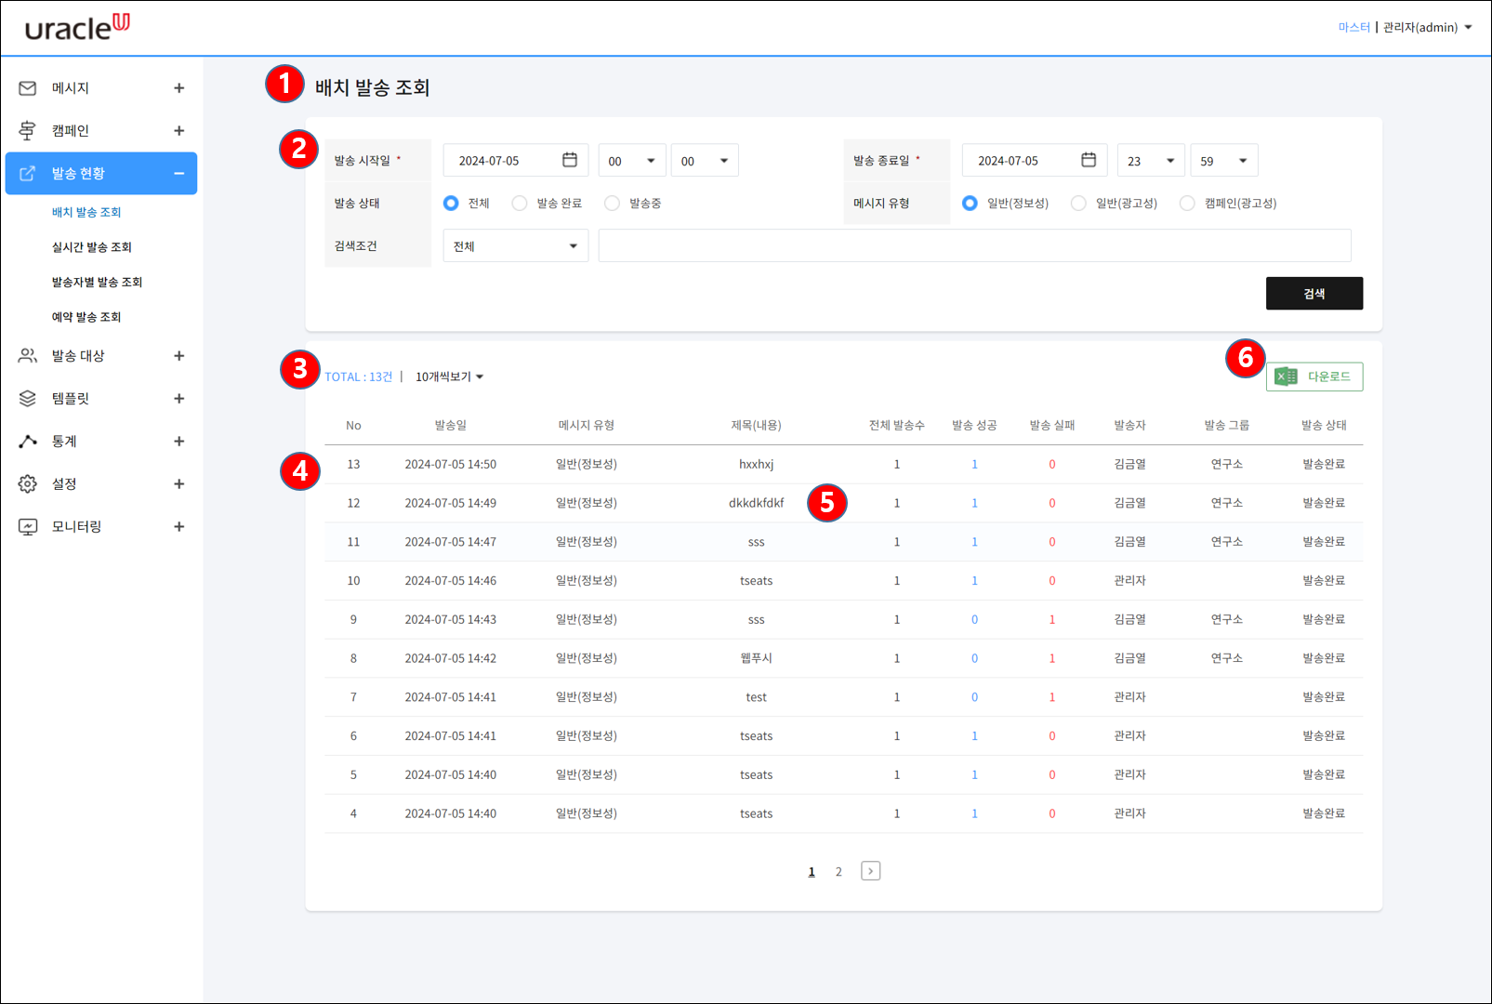Click 2024-07-05 14:43 date cell
The image size is (1492, 1004).
pyautogui.click(x=451, y=619)
